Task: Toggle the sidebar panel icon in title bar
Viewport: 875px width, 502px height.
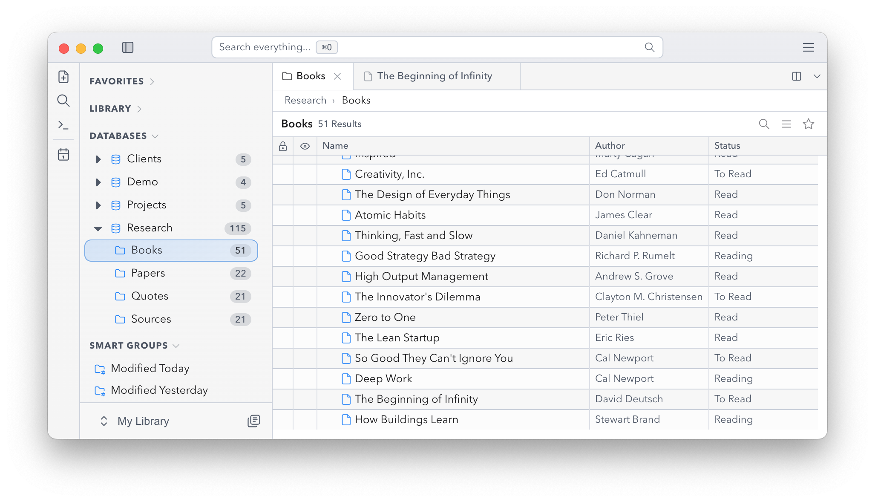Action: point(128,47)
